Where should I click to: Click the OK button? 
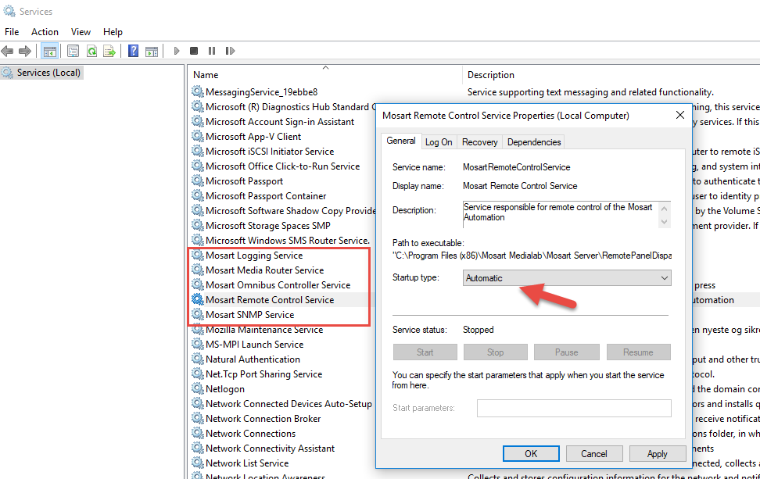(x=531, y=453)
